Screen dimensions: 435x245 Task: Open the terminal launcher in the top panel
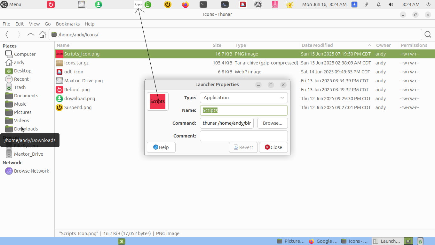point(203,4)
